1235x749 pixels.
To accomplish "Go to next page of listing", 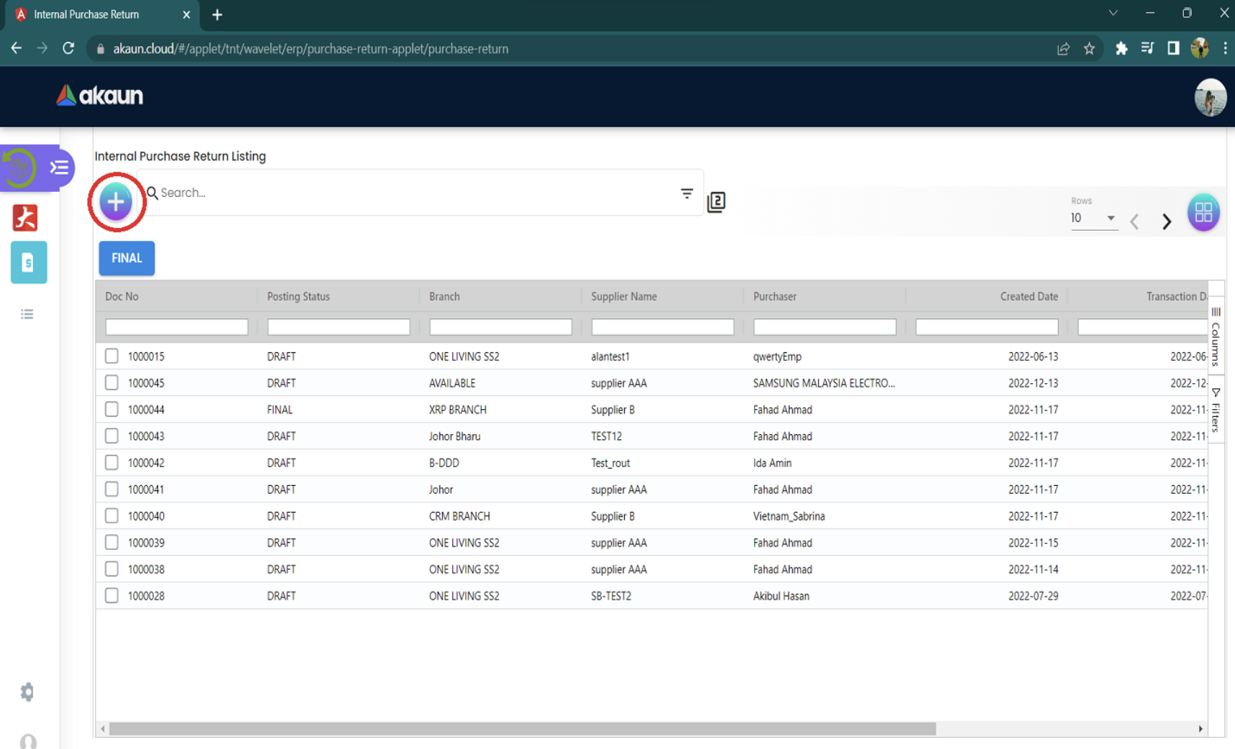I will [1166, 221].
